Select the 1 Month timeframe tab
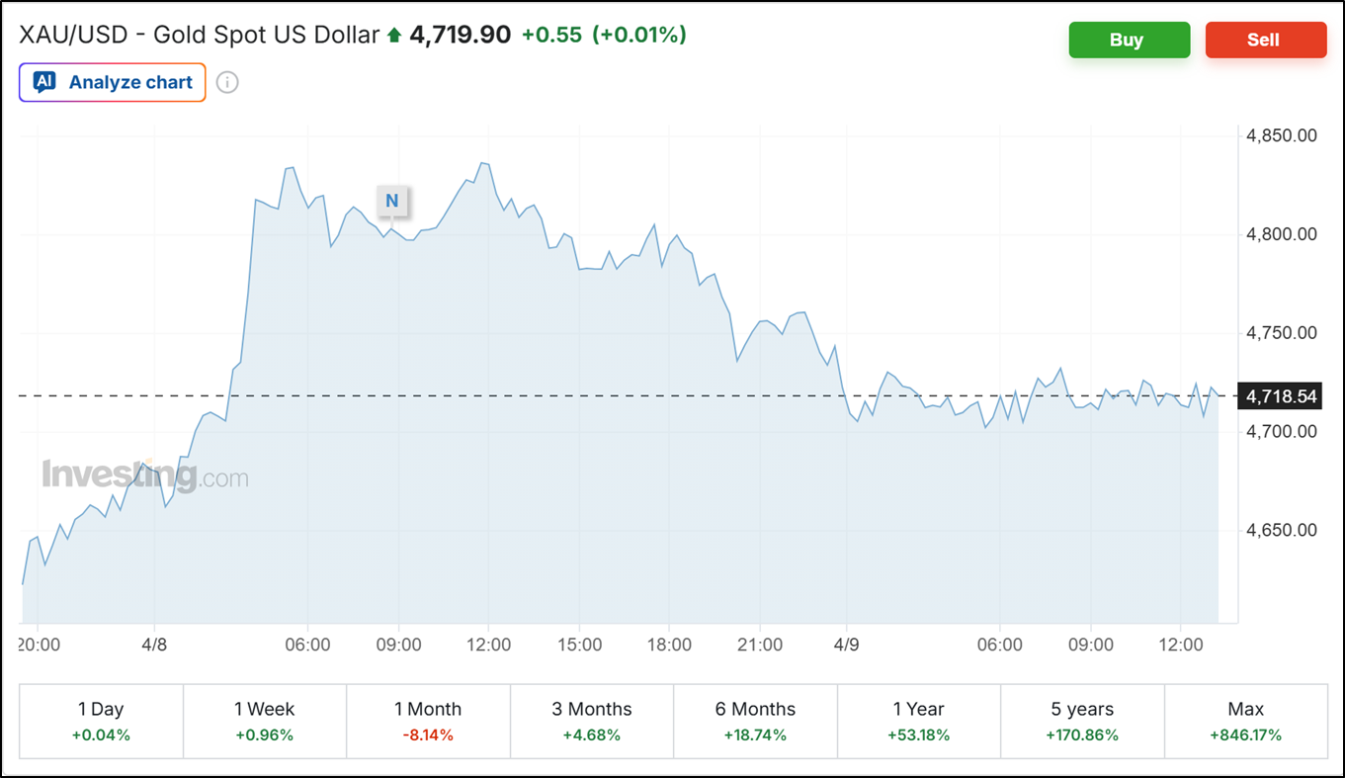Viewport: 1345px width, 778px height. click(428, 721)
